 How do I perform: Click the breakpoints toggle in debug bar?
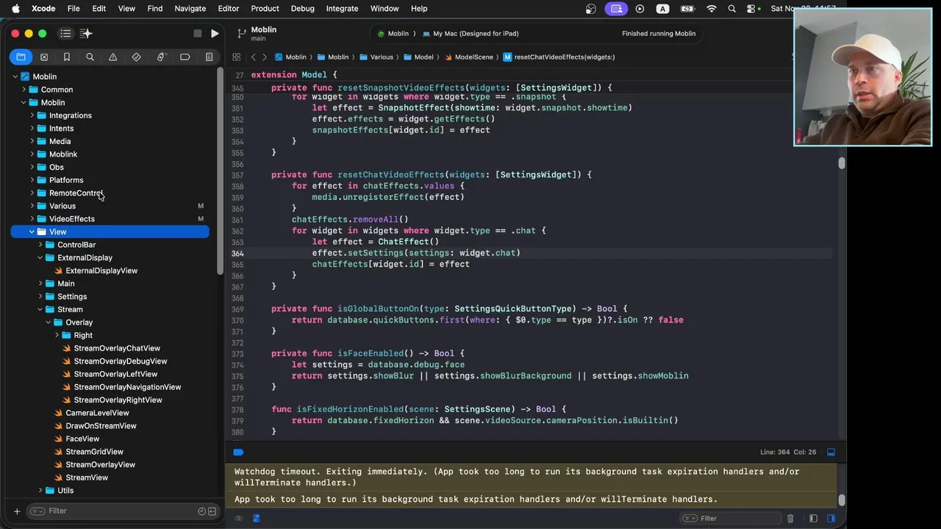click(x=238, y=452)
